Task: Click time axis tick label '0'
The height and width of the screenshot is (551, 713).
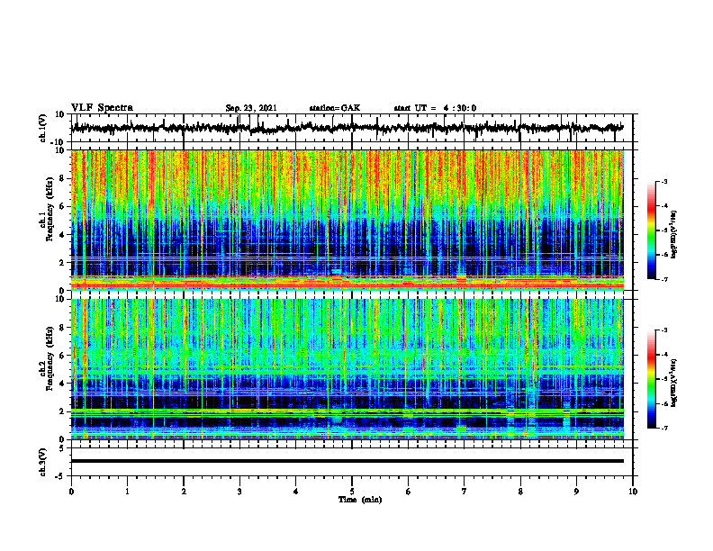Action: pyautogui.click(x=71, y=492)
